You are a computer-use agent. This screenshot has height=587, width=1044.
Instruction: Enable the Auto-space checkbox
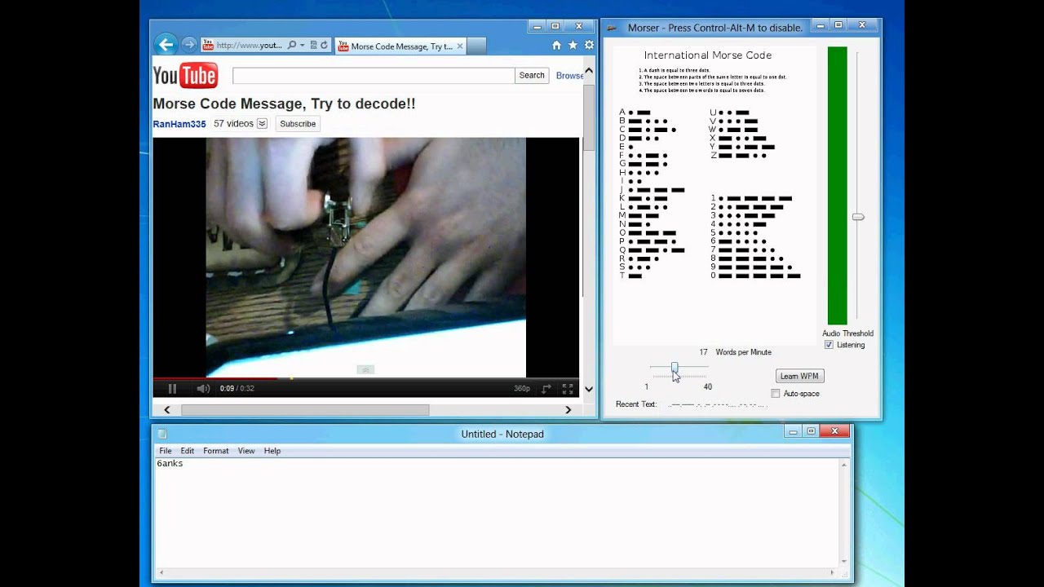tap(776, 394)
